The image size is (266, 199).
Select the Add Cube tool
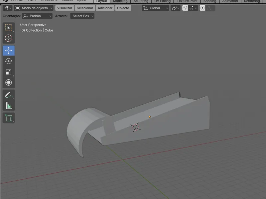pyautogui.click(x=9, y=118)
